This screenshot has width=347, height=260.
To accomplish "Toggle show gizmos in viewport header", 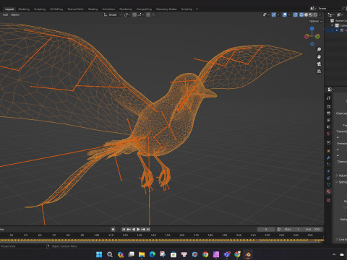I will coord(274,14).
